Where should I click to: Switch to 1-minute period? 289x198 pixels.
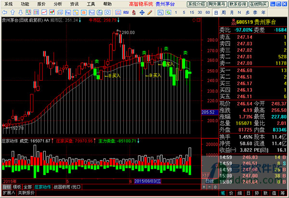pyautogui.click(x=176, y=12)
